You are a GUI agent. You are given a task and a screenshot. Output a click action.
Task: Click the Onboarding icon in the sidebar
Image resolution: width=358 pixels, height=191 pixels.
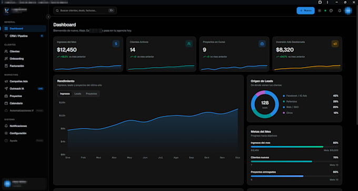[x=6, y=59]
